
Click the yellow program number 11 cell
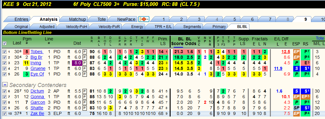tap(26, 63)
